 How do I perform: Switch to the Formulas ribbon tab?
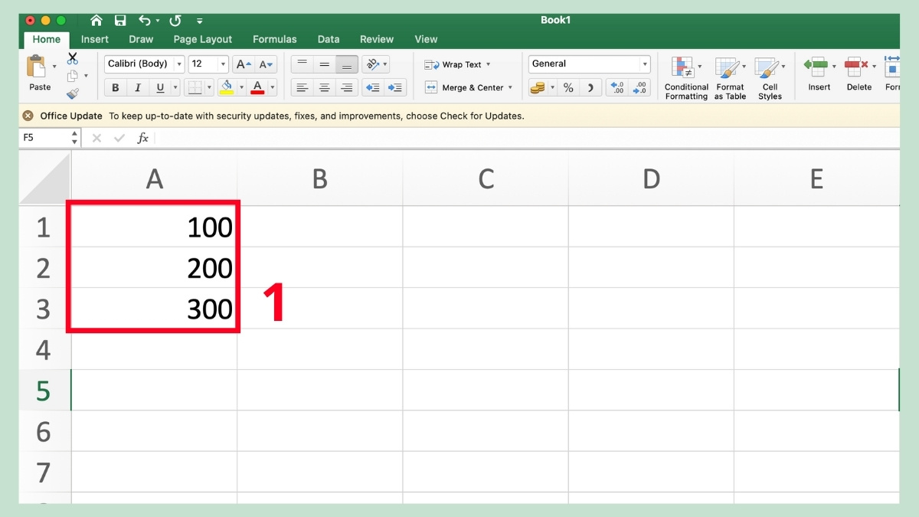274,39
